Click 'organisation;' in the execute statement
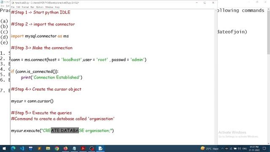This screenshot has width=270, height=152. 98,130
